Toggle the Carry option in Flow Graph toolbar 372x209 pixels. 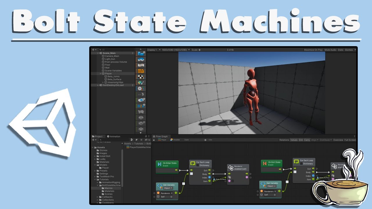(x=307, y=140)
